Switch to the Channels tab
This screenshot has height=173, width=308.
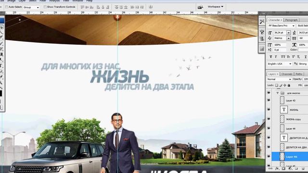[x=287, y=74]
